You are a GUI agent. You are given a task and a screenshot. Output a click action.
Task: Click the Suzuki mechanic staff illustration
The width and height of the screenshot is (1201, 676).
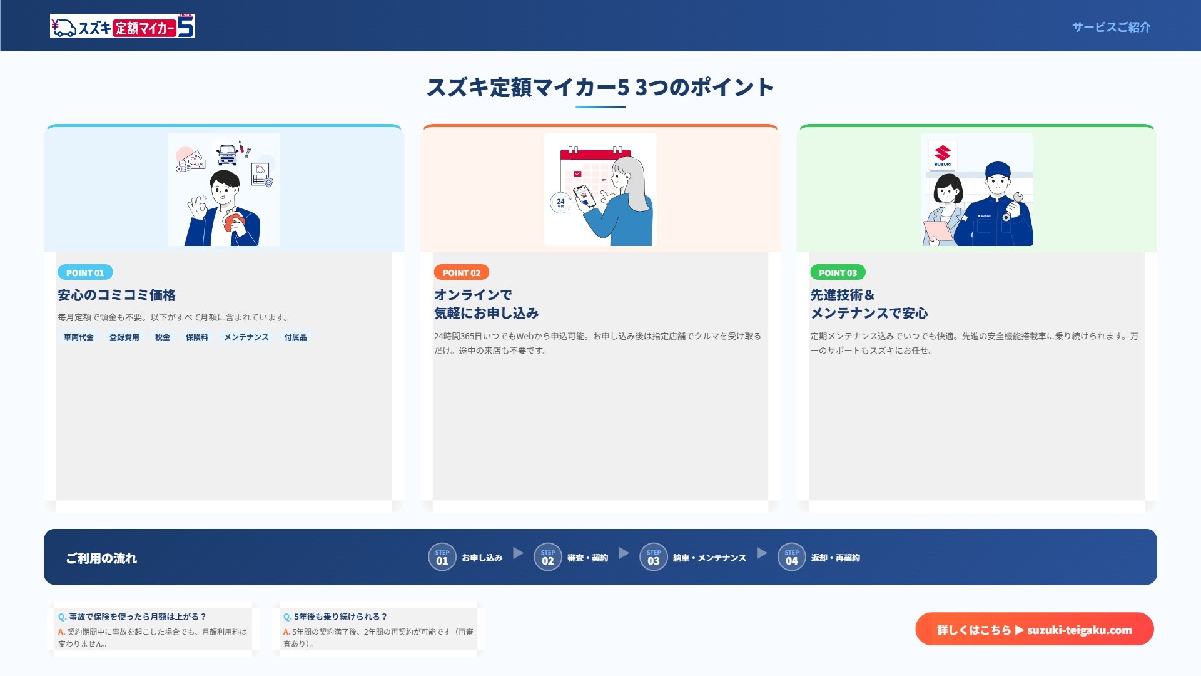976,190
